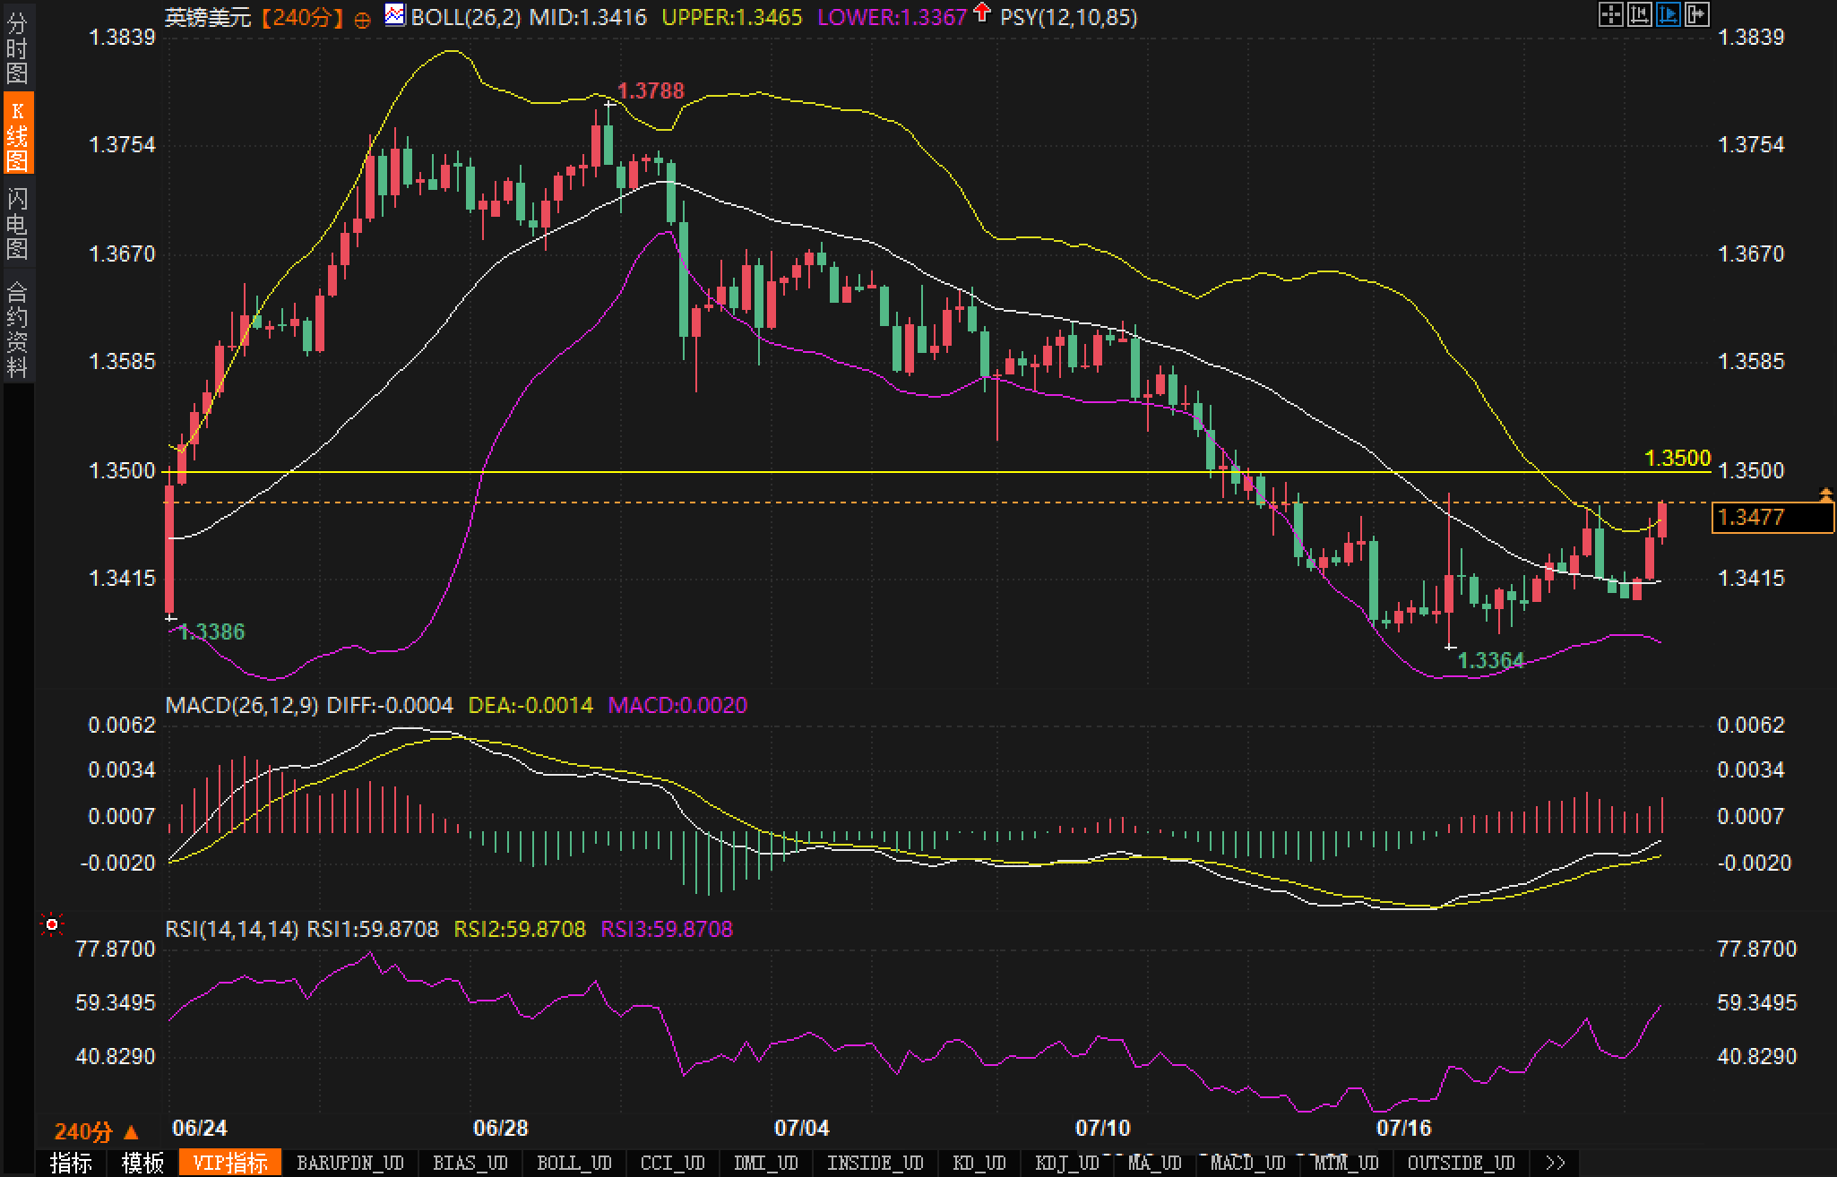Click the red sun marker left of RSI

(x=53, y=924)
